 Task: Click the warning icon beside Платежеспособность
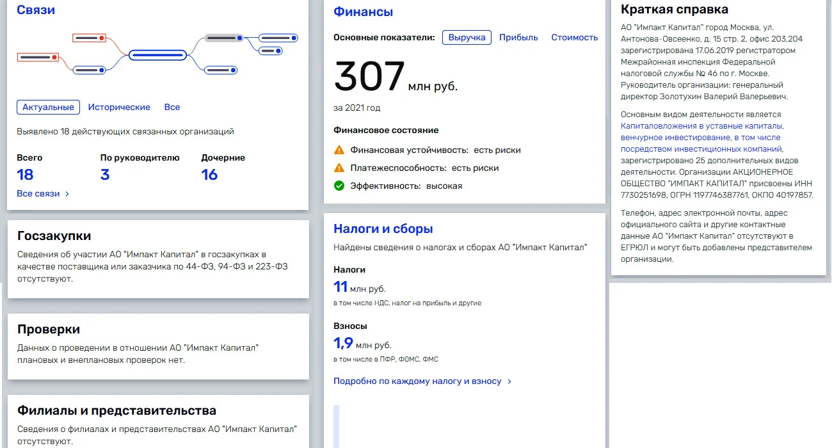coord(339,168)
